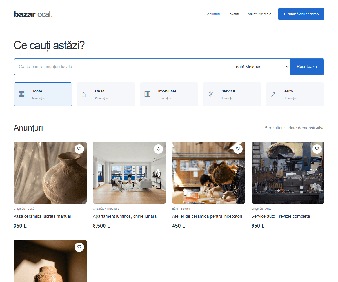Screen dimensions: 338x282
Task: Click the house icon in Casă card
Action: pyautogui.click(x=84, y=94)
